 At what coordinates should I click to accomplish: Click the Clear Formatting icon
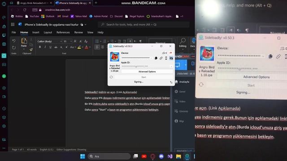86,42
